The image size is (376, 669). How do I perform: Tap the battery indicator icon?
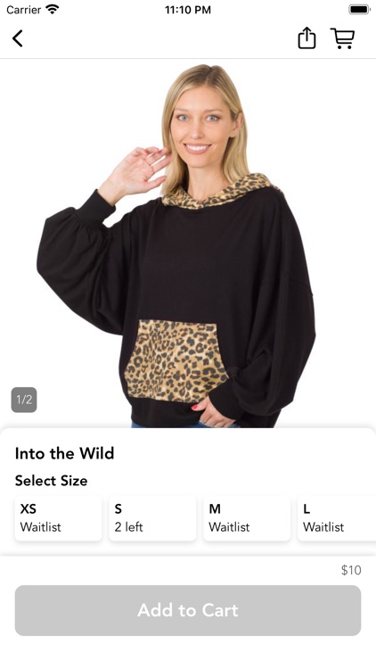click(x=358, y=10)
